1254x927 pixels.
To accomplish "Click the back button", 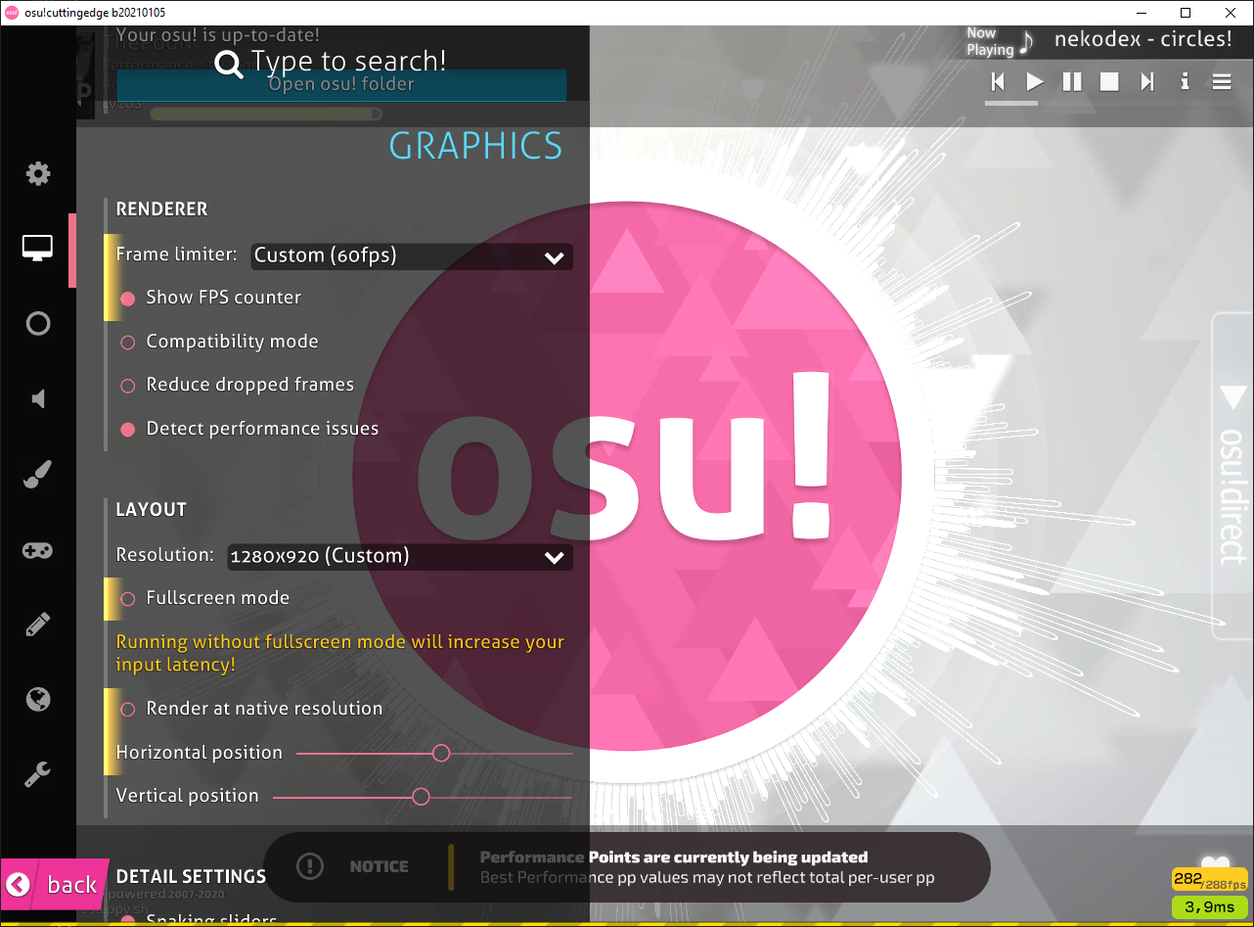I will click(x=55, y=884).
